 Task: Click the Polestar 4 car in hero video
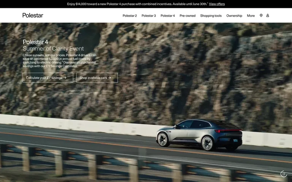199,135
